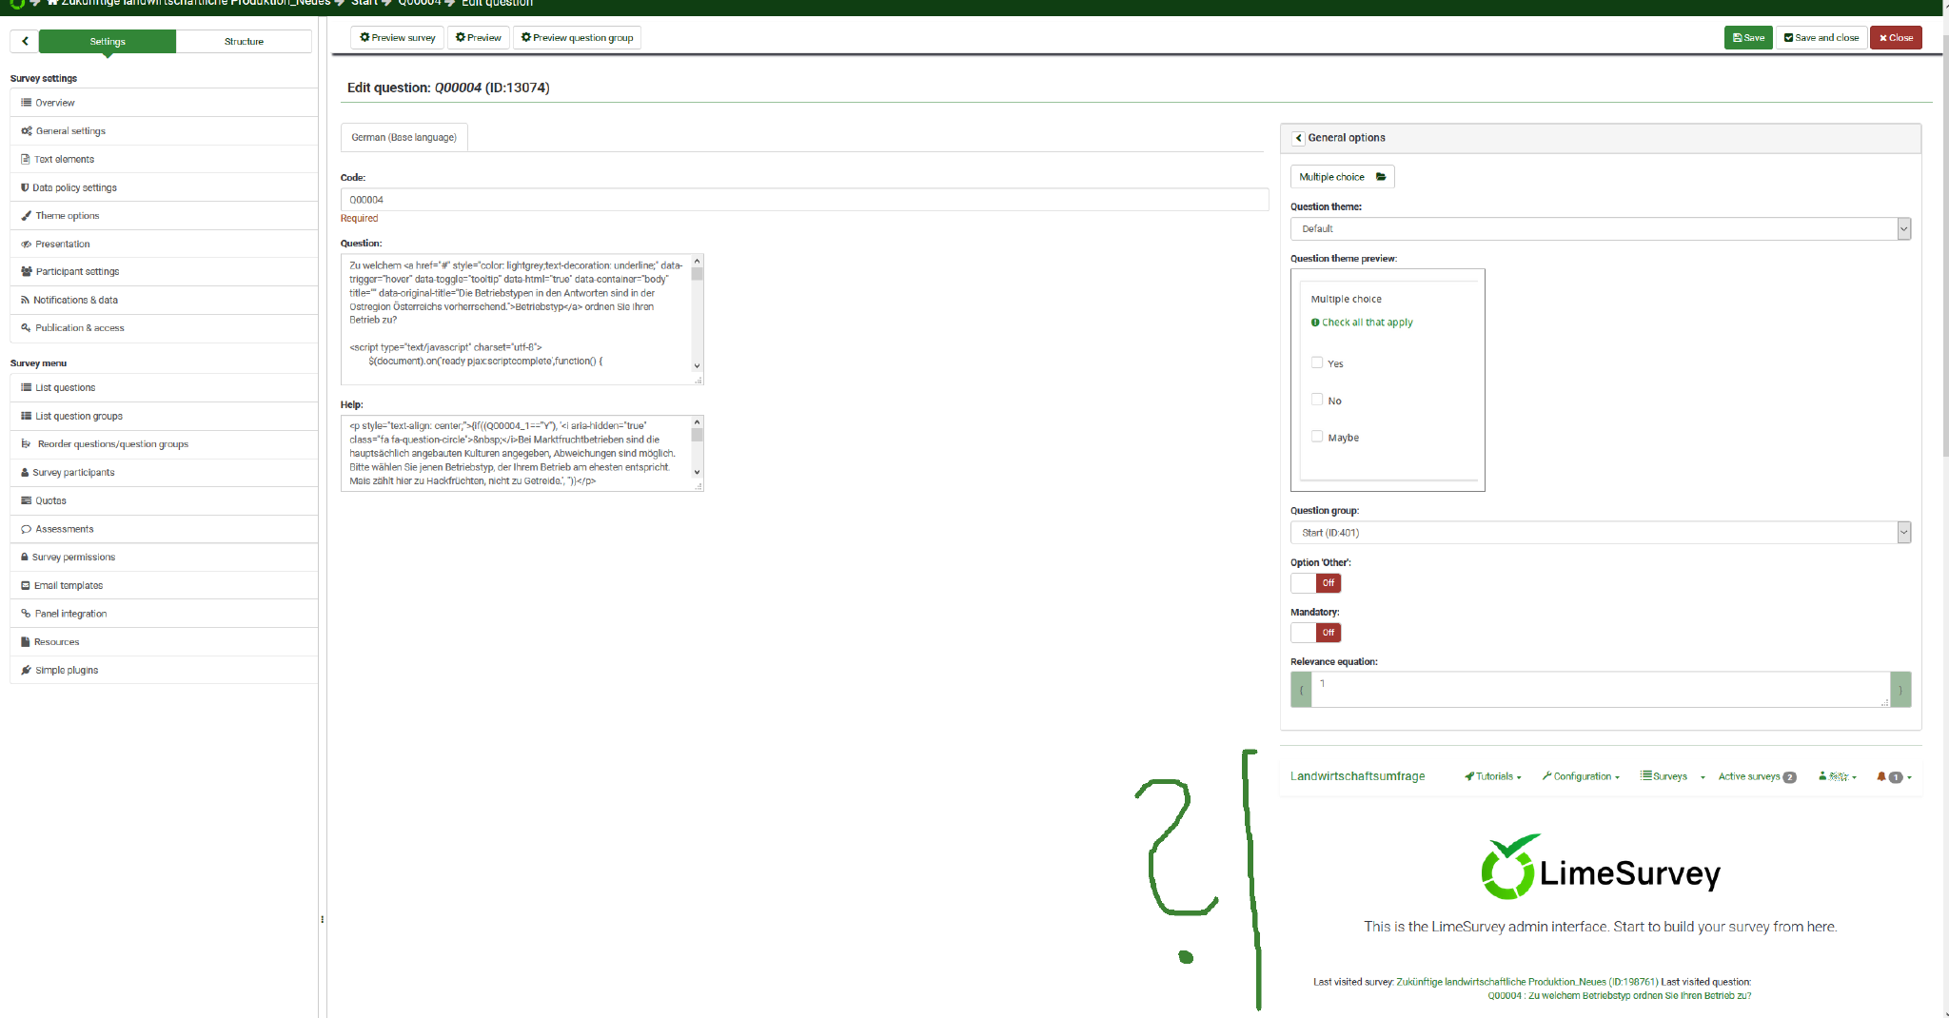The height and width of the screenshot is (1018, 1949).
Task: Collapse the General options panel chevron
Action: 1298,138
